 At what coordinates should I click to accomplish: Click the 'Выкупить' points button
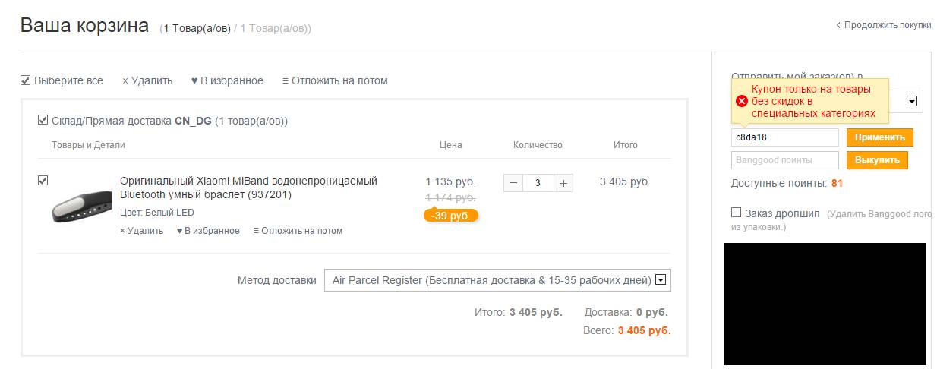point(877,160)
